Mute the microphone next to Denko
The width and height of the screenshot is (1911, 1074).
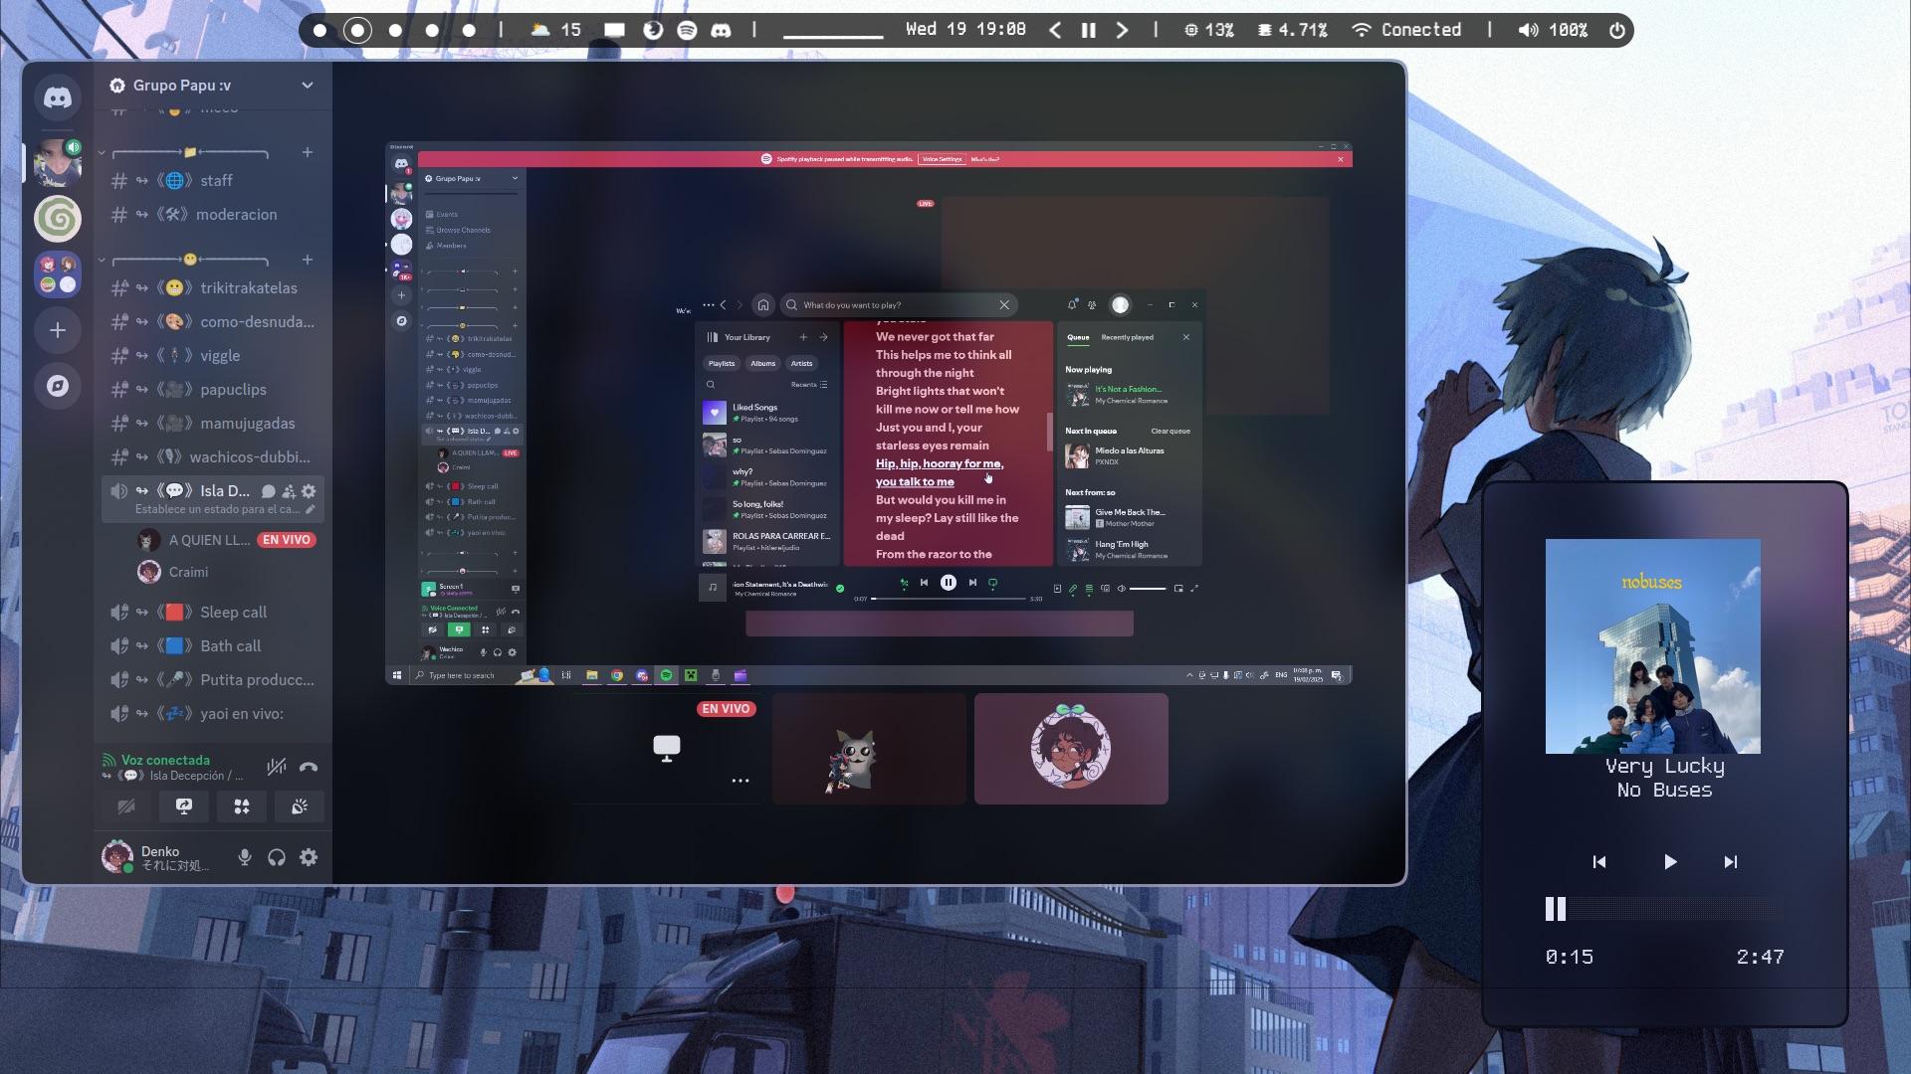[245, 857]
